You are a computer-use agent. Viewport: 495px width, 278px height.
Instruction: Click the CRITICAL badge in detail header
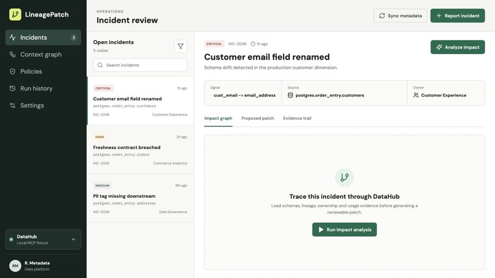[214, 44]
